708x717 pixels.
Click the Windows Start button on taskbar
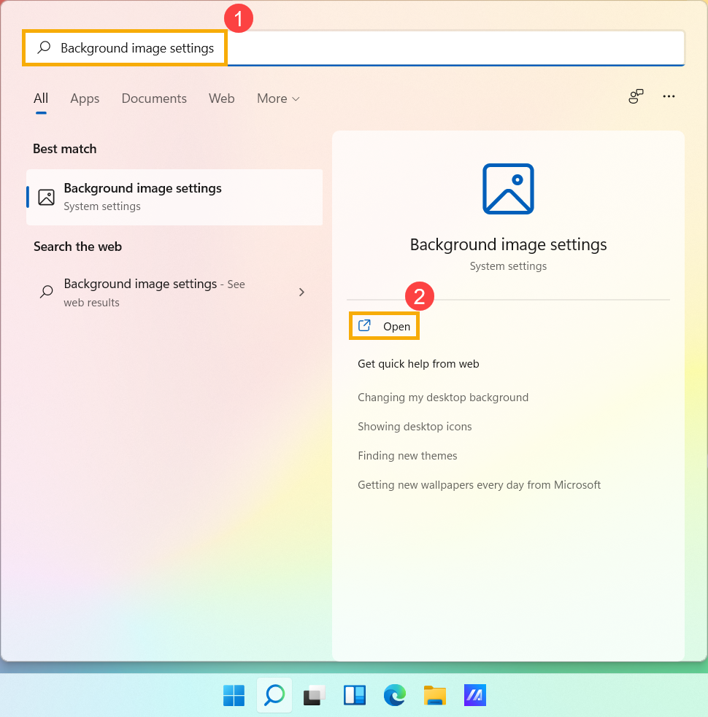(x=234, y=696)
